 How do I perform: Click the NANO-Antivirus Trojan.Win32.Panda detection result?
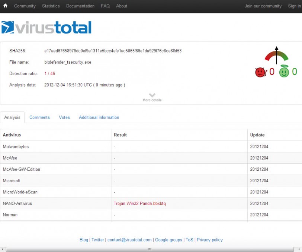139,204
